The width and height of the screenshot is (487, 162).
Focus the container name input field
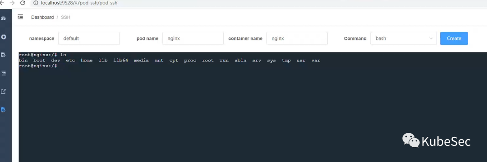[x=297, y=38]
